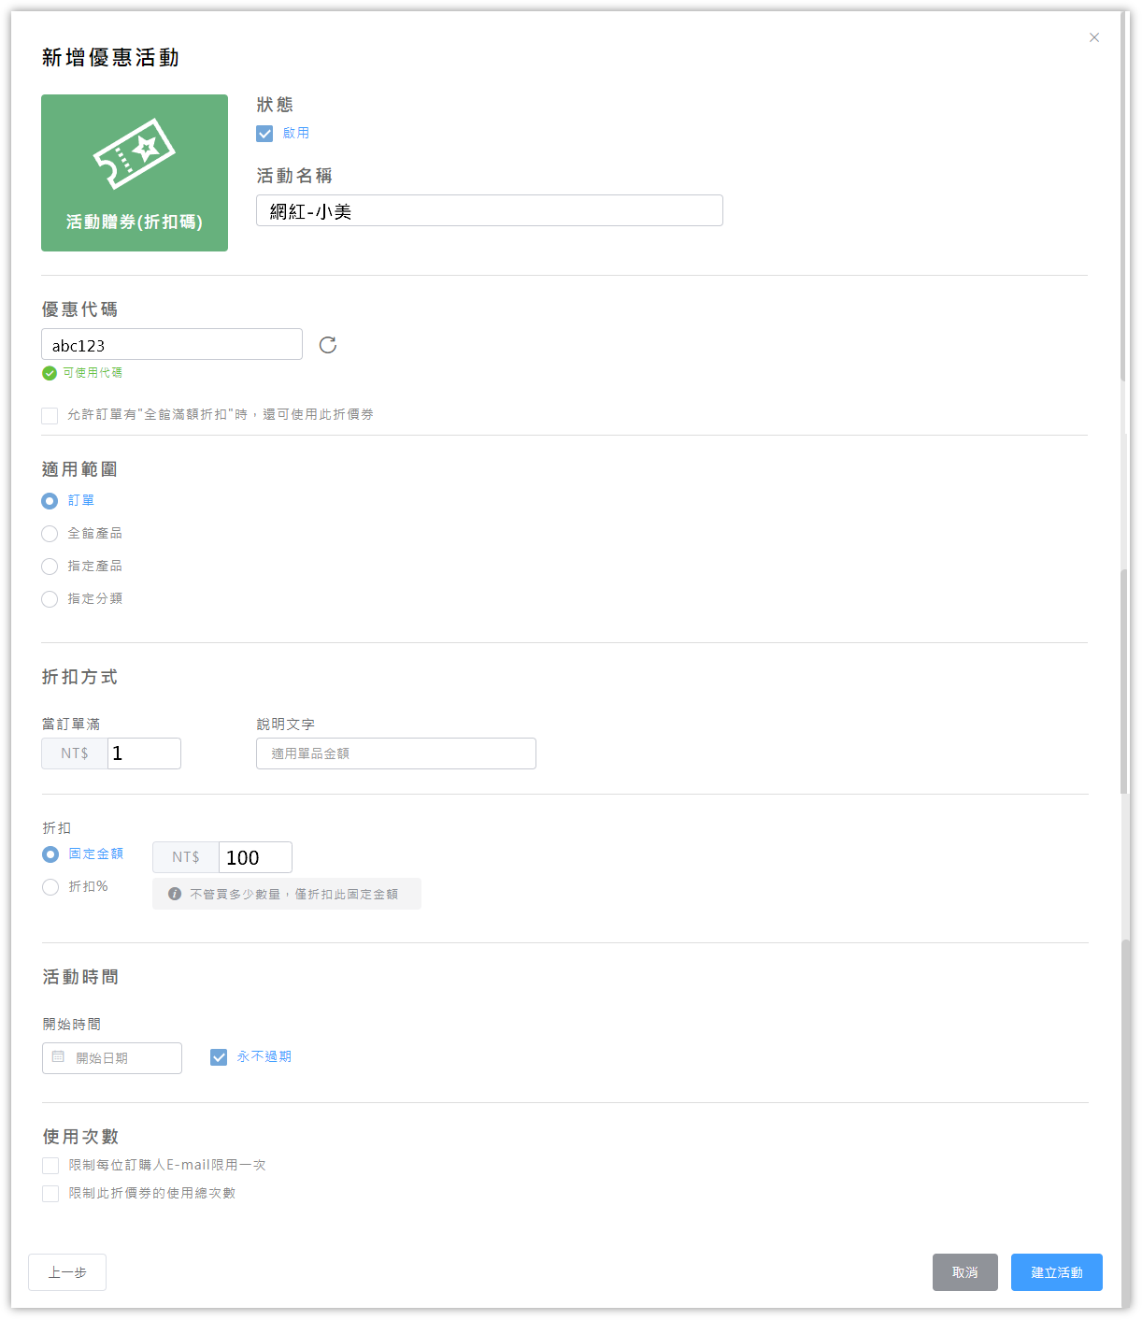Click the 建立活動 button
The height and width of the screenshot is (1320, 1142).
(1056, 1272)
